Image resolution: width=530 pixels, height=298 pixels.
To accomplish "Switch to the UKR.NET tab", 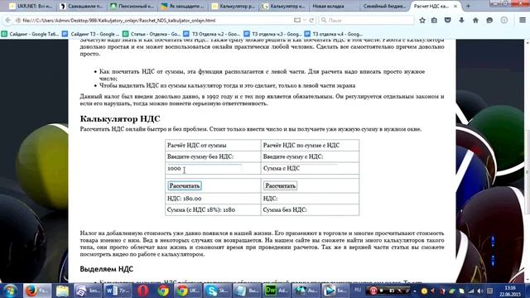I will [31, 6].
